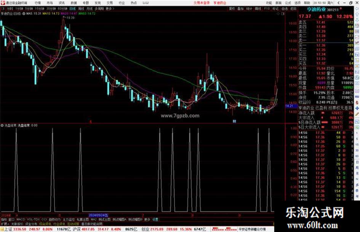Click the 复权 toolbar button

pos(232,8)
